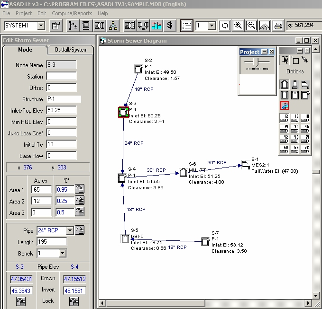Viewport: 322px width, 309px height.
Task: Select the 36 inch pipe size icon
Action: [x=305, y=129]
